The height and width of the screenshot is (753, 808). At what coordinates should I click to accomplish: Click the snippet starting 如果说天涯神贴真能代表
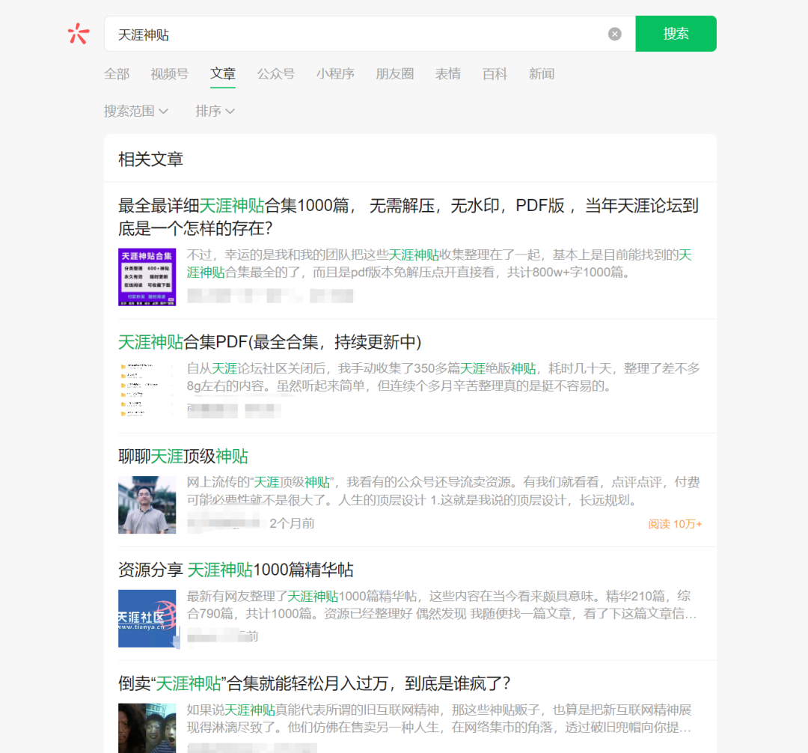coord(439,719)
